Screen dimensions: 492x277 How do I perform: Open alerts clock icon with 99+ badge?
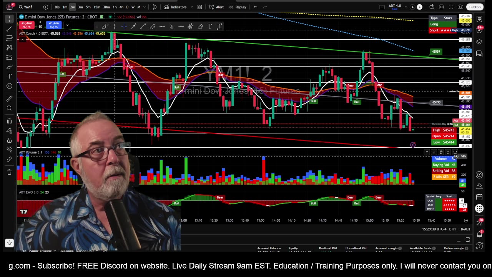tap(479, 30)
